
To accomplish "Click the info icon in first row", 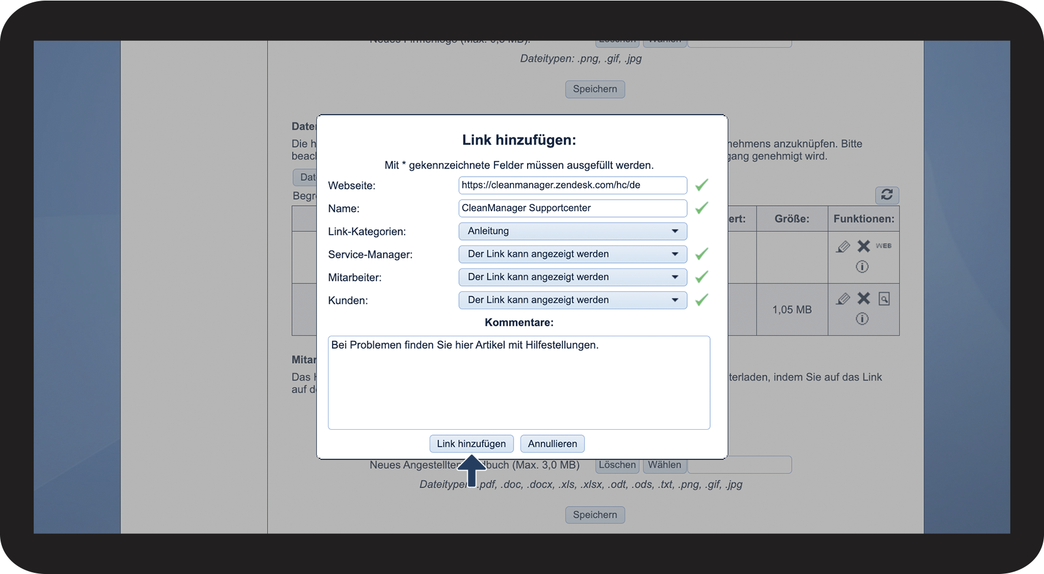I will 862,267.
